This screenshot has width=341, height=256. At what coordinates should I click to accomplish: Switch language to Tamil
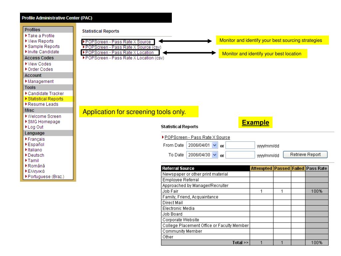(33, 161)
